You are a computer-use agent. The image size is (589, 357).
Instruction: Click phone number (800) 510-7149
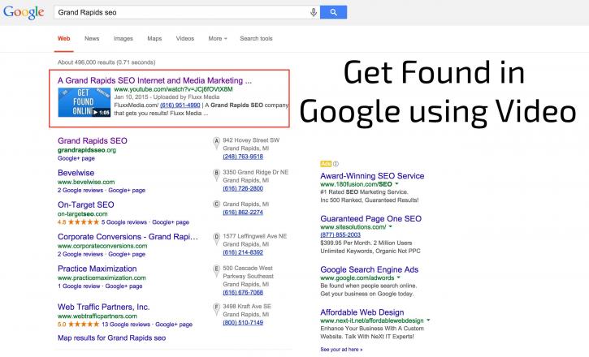243,322
